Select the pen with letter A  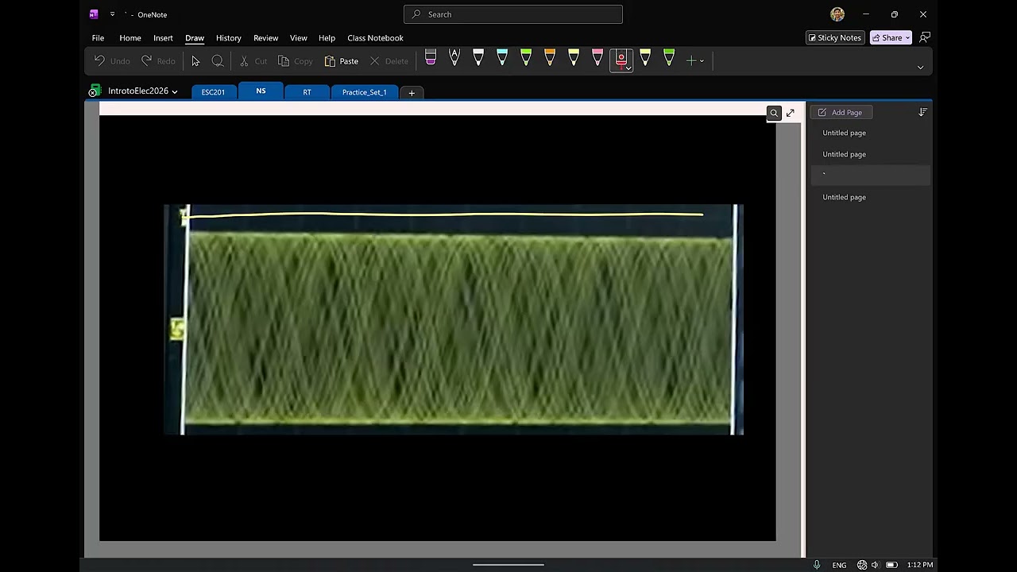tap(454, 57)
